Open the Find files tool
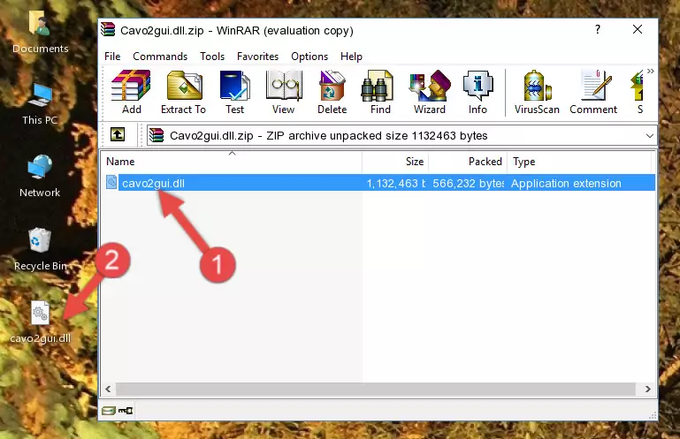 click(380, 93)
